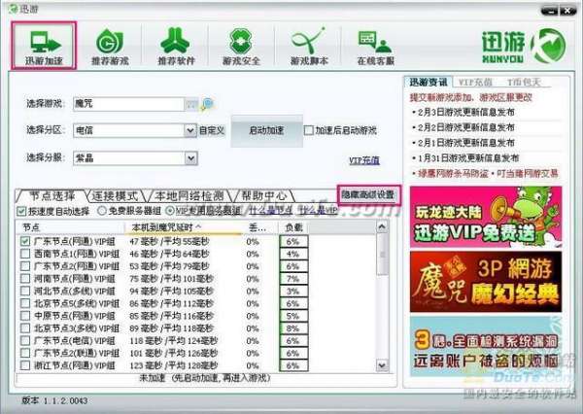The height and width of the screenshot is (414, 583).
Task: Click node list scrollbar down arrow
Action: click(x=382, y=365)
